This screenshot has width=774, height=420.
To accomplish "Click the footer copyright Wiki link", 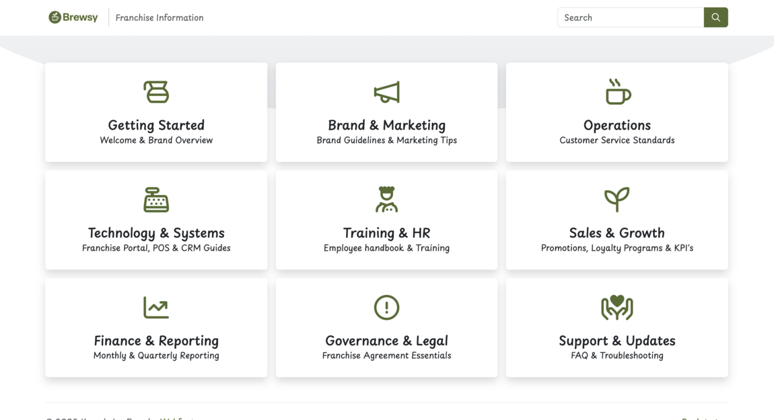I will coord(176,419).
